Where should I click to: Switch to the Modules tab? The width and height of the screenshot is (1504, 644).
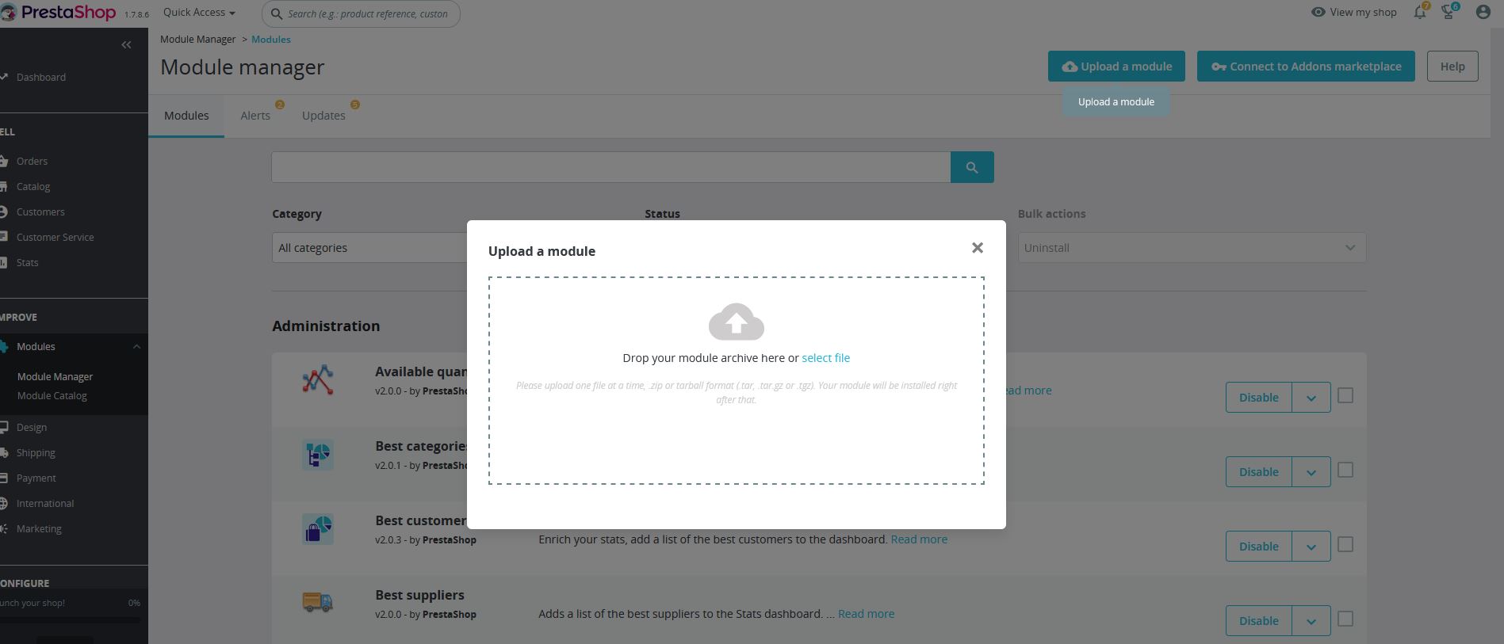[186, 116]
